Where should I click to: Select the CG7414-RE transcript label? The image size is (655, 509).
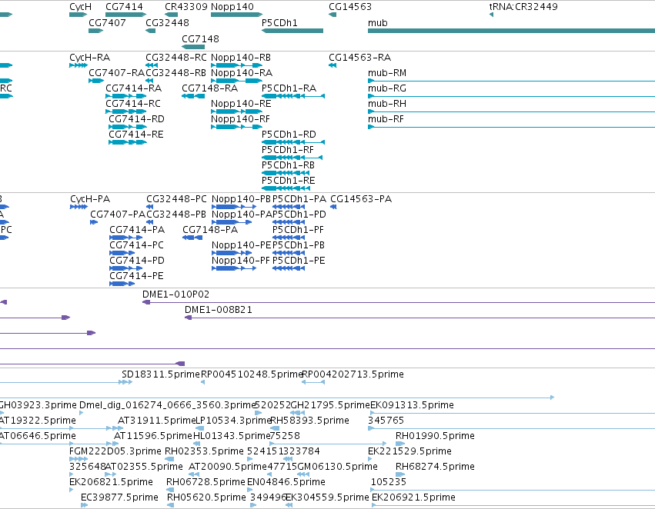[136, 135]
